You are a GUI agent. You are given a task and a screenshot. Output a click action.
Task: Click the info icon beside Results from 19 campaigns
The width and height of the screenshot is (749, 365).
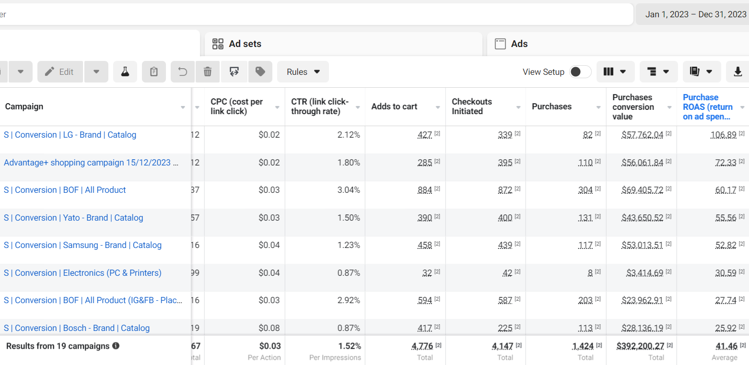coord(116,346)
